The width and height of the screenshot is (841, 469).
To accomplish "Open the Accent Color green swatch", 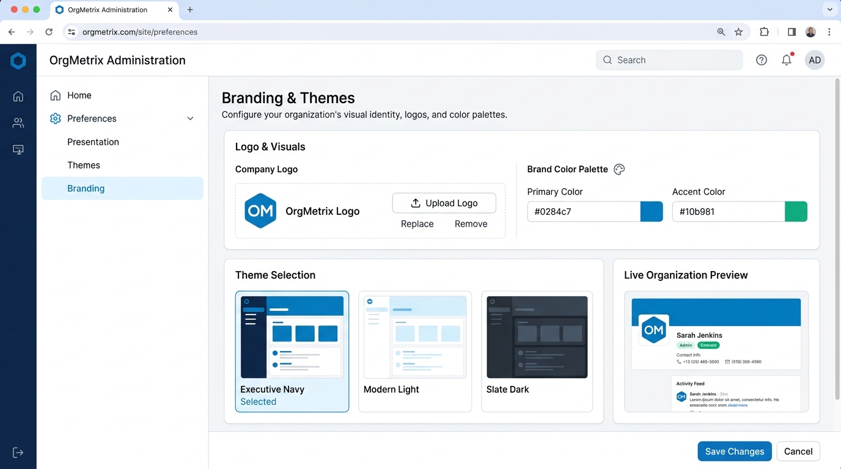I will point(796,211).
